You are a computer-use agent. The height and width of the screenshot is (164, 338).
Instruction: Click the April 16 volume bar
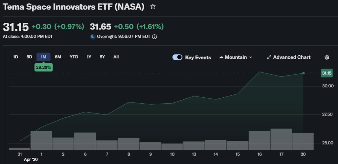coord(259,140)
